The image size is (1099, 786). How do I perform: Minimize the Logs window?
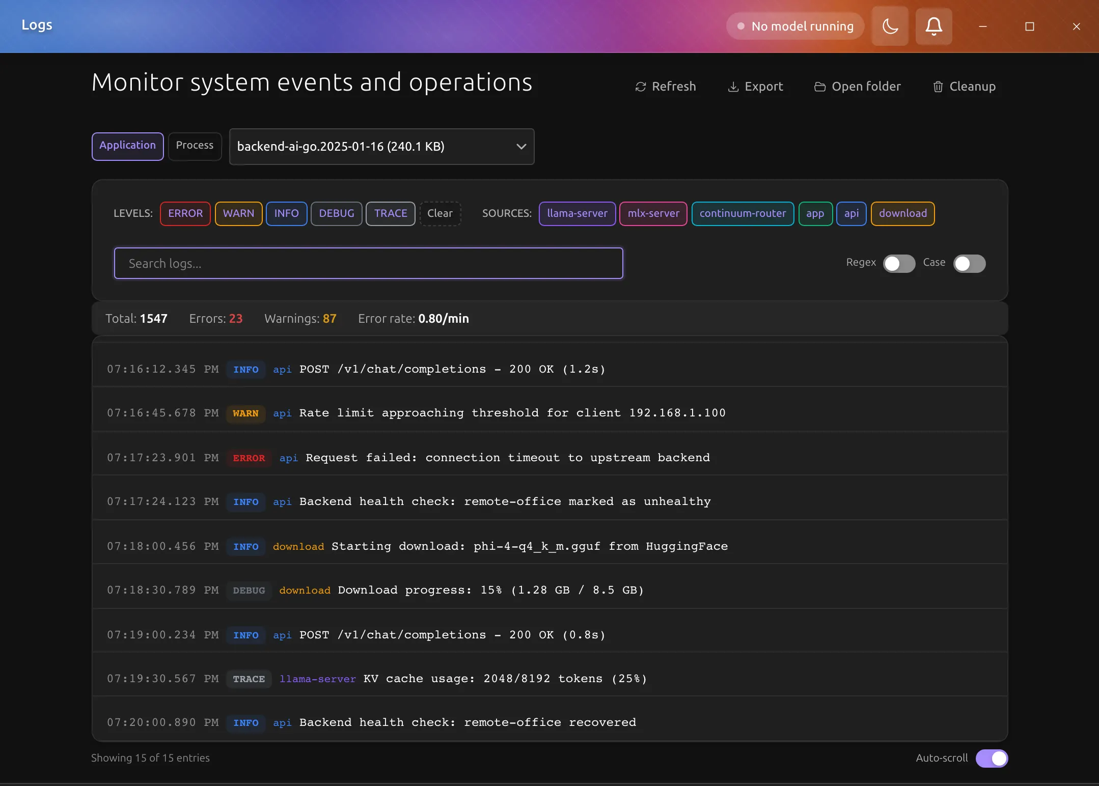click(983, 26)
